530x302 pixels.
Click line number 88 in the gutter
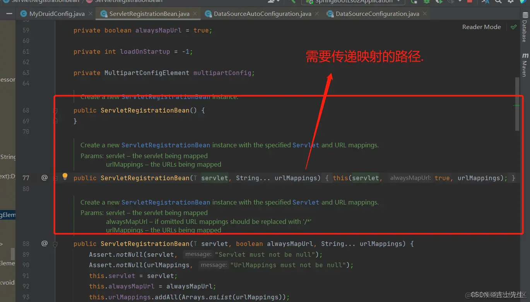pyautogui.click(x=26, y=244)
